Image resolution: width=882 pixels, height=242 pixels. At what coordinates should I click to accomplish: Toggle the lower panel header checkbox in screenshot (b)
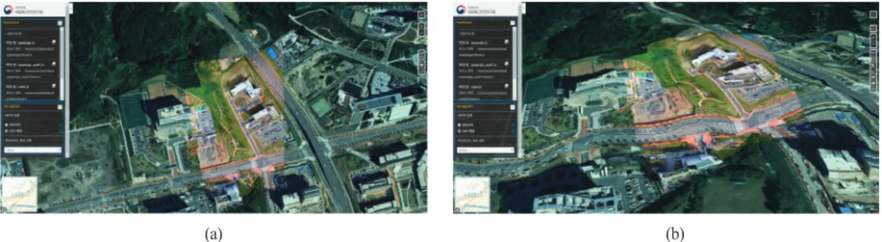click(x=512, y=107)
